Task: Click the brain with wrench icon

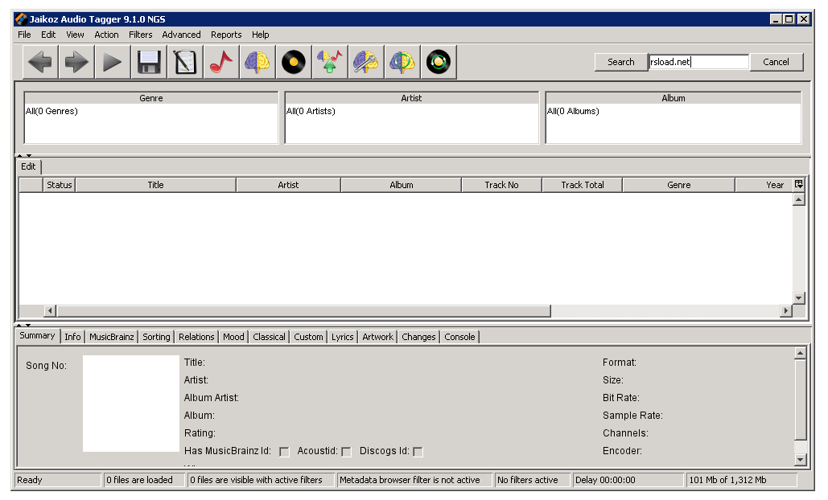Action: (366, 62)
